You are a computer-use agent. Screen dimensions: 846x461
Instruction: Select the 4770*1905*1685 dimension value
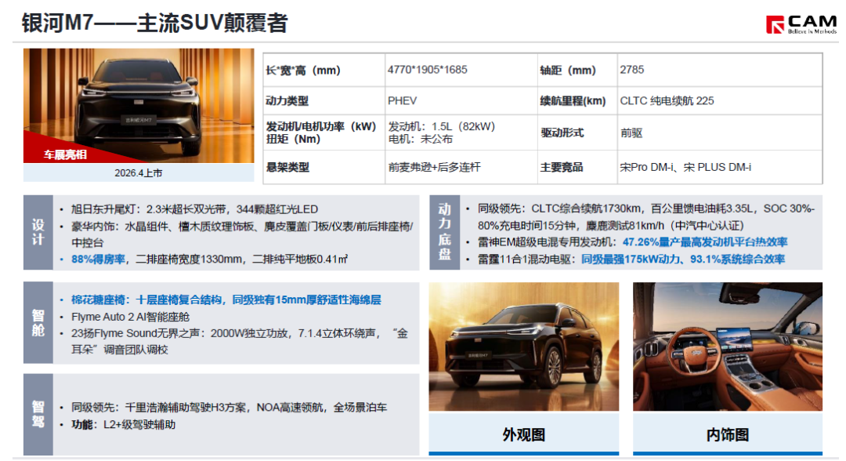pyautogui.click(x=428, y=70)
